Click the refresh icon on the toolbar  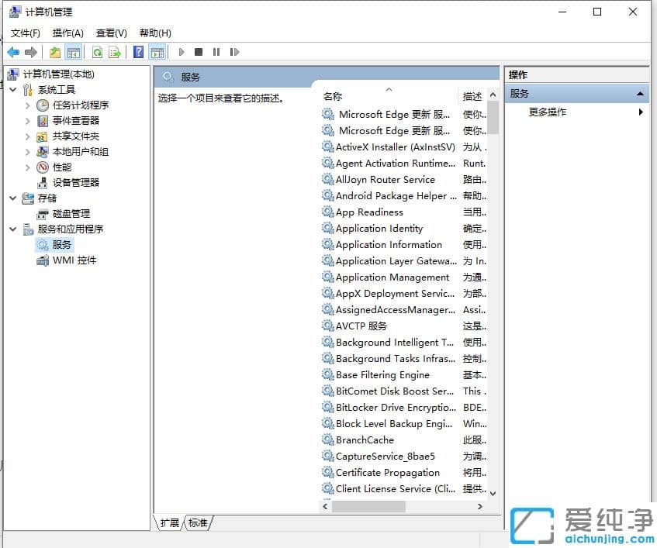click(97, 52)
